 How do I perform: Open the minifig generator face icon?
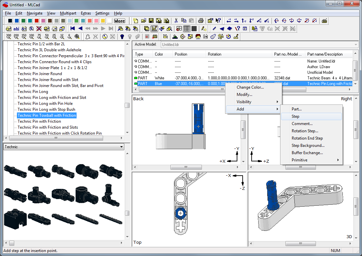coord(198,36)
